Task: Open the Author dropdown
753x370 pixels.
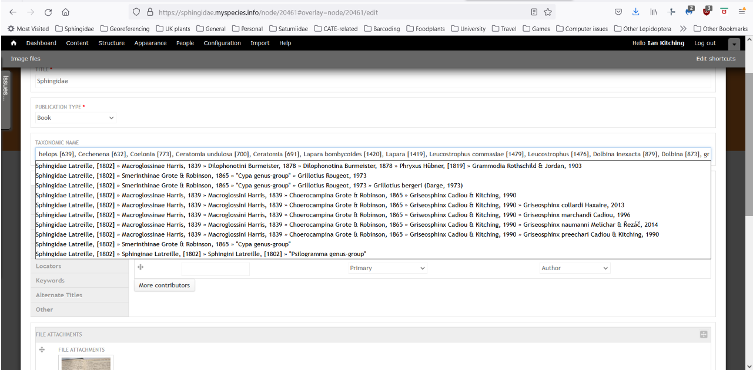Action: point(574,267)
